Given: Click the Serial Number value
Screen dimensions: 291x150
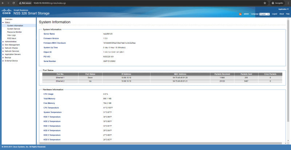Looking at the screenshot, I should pos(109,61).
